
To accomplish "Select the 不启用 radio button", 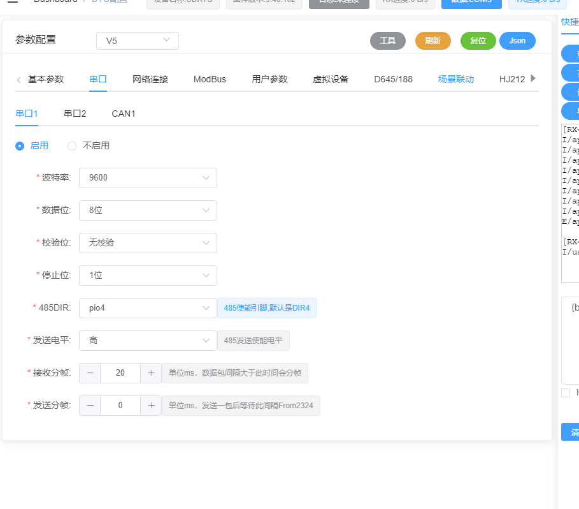I will tap(71, 146).
